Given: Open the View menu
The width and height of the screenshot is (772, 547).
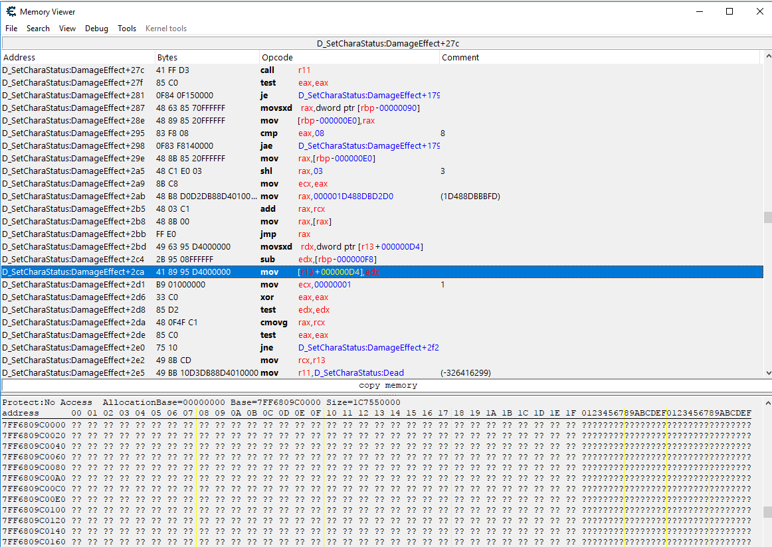Looking at the screenshot, I should click(67, 29).
